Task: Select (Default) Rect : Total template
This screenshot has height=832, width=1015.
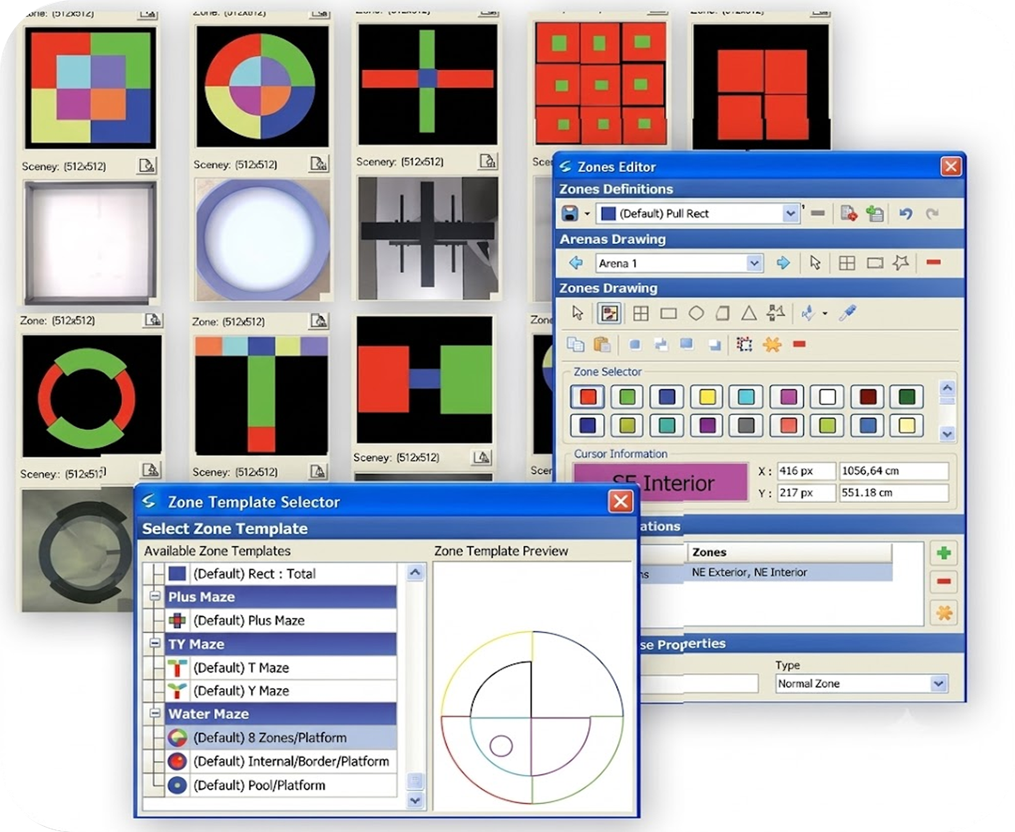Action: [x=281, y=574]
